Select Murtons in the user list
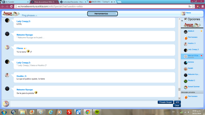 pos(191,62)
